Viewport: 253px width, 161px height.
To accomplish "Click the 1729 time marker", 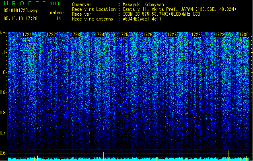I will pos(220,35).
